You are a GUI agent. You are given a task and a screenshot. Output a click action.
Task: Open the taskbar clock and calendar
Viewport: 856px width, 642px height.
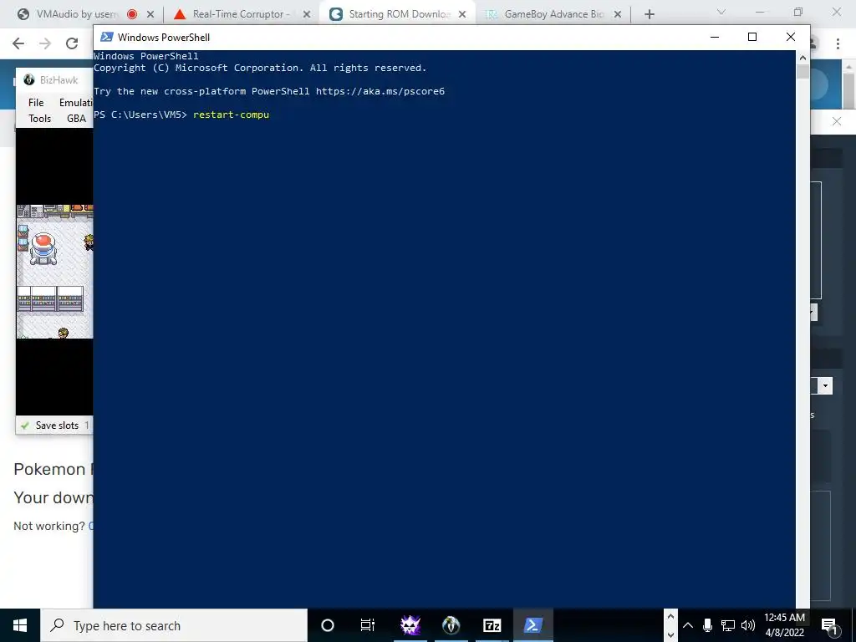coord(784,625)
